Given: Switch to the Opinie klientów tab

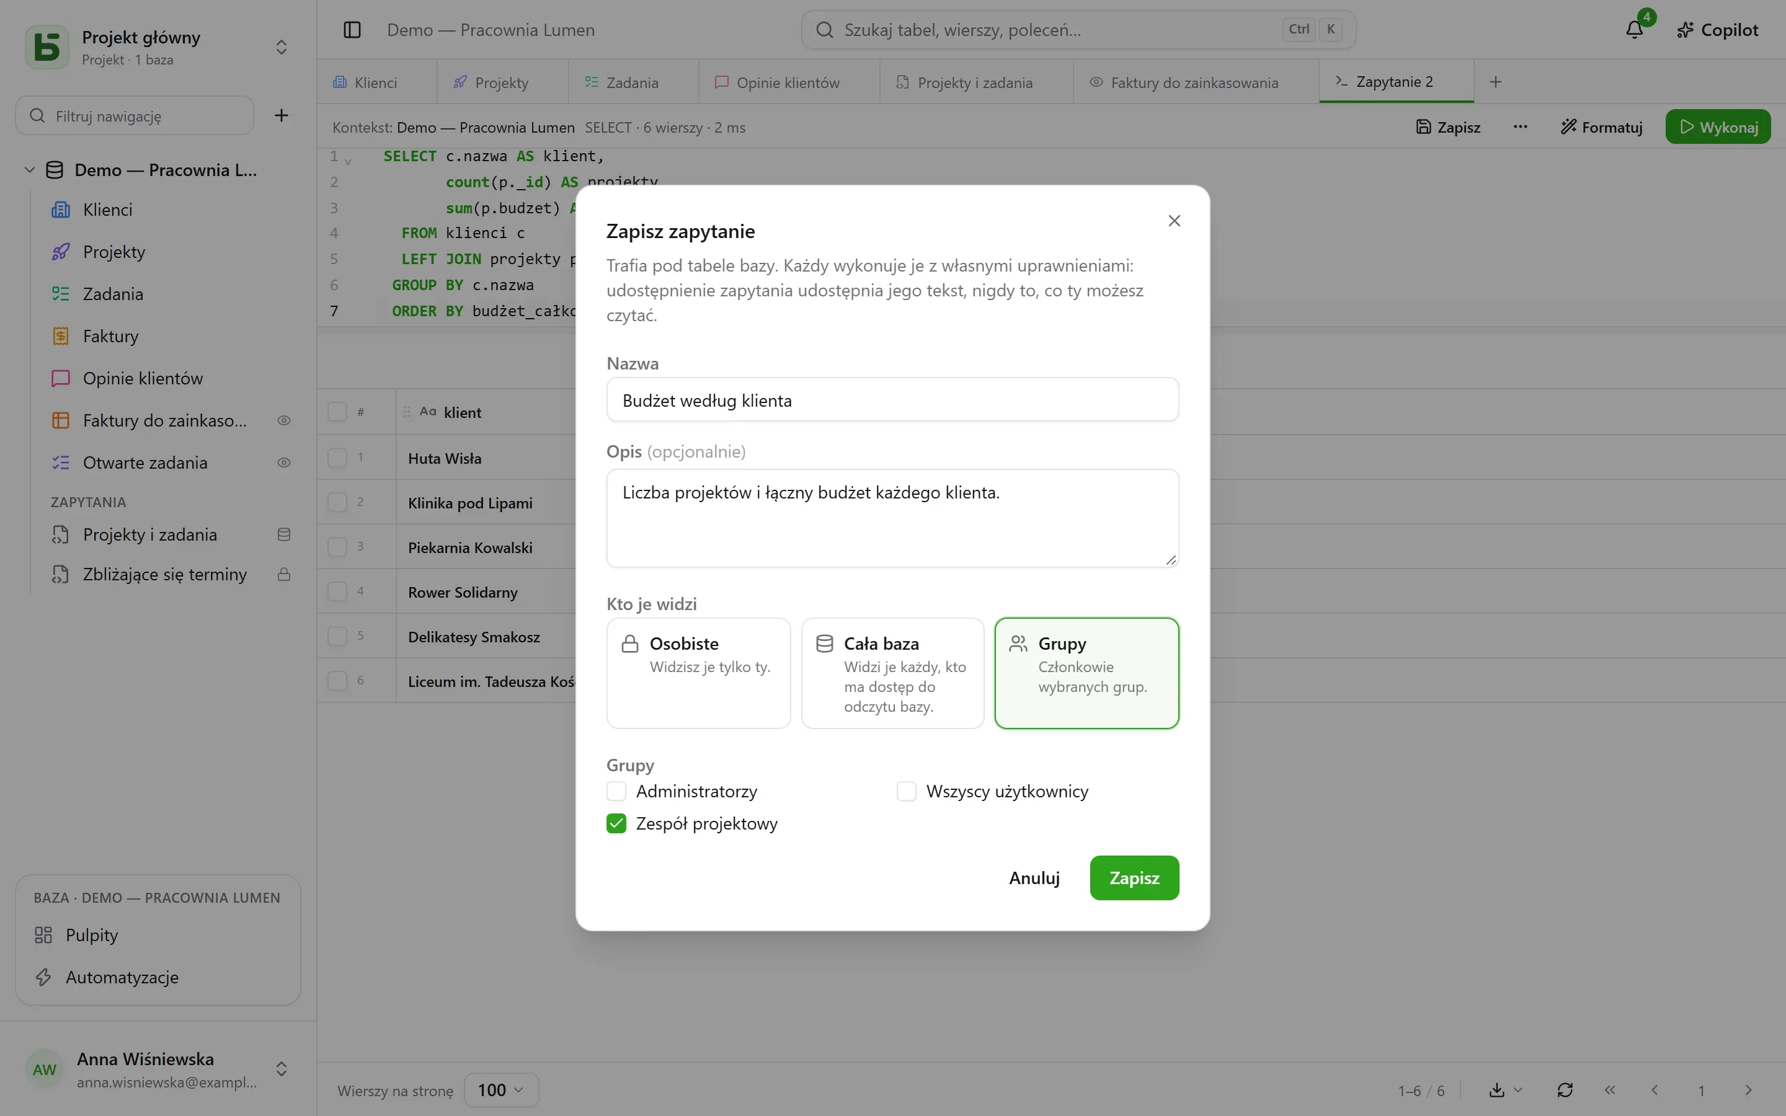Looking at the screenshot, I should coord(789,82).
